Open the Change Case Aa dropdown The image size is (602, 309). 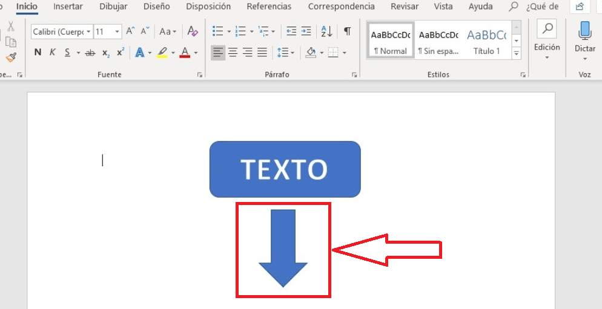coord(168,31)
